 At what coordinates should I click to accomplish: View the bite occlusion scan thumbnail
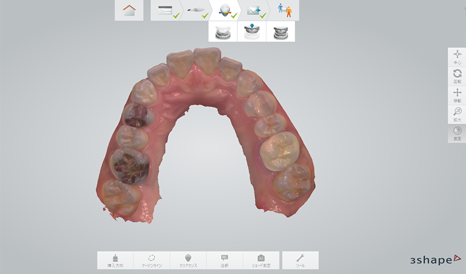(281, 31)
